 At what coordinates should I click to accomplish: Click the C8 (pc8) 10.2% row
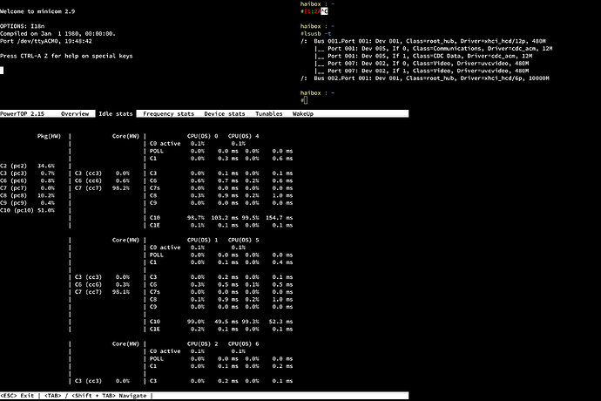27,195
